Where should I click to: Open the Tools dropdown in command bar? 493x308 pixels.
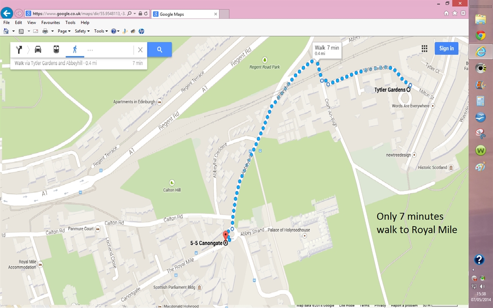tap(101, 31)
